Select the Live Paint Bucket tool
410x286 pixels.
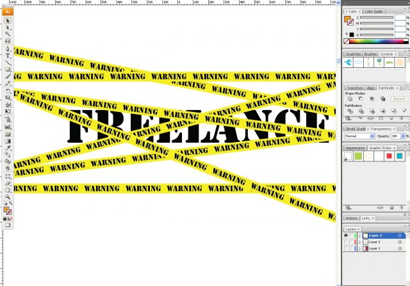[8, 161]
